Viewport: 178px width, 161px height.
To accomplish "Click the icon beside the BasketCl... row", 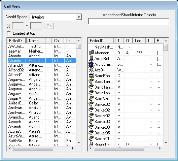I will coord(91,138).
